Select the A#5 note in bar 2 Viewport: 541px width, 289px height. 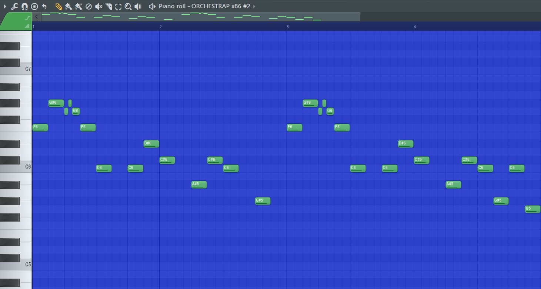pos(199,185)
